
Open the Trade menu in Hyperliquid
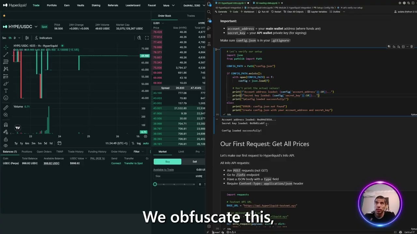[x=36, y=5]
